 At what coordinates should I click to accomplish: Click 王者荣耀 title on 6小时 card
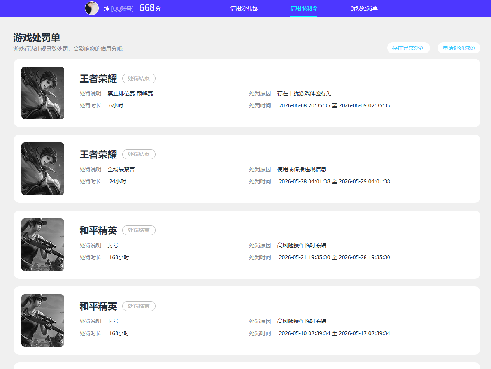98,79
